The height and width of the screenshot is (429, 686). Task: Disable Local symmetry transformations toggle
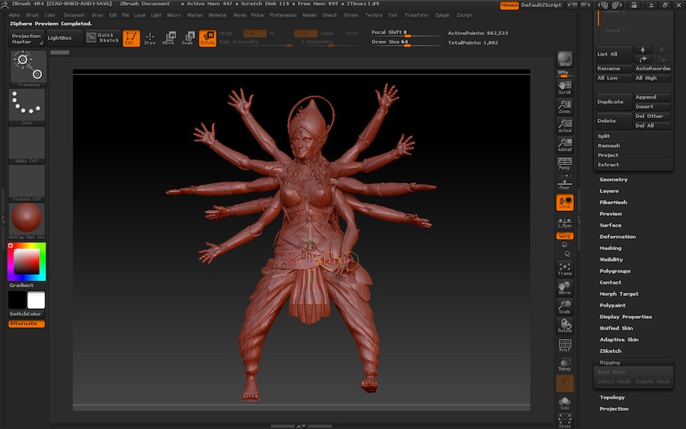point(565,203)
